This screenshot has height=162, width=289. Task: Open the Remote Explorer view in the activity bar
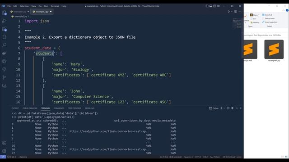tap(4, 85)
